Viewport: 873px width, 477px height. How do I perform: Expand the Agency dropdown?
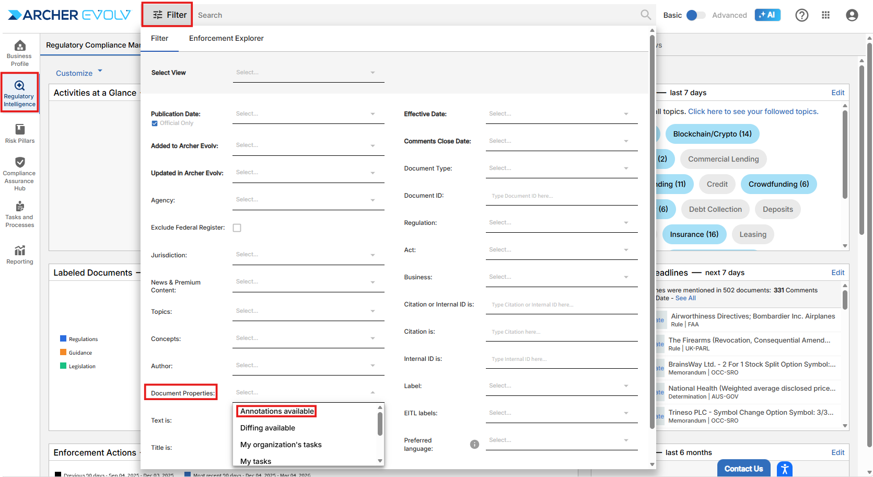point(308,200)
